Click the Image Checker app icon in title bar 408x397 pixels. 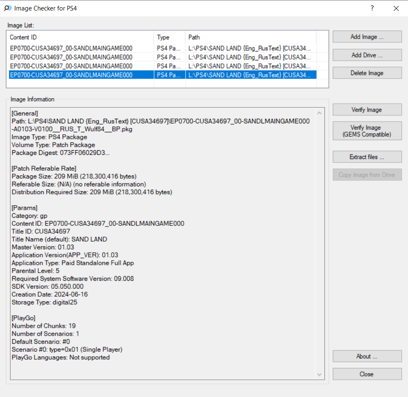[x=8, y=8]
